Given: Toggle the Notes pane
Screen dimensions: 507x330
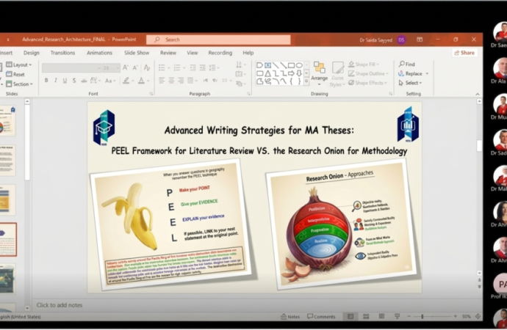Looking at the screenshot, I should 290,316.
